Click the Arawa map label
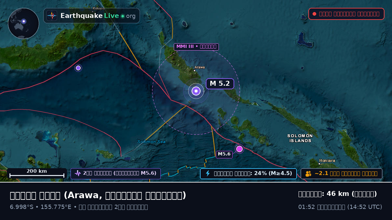 [x=200, y=67]
